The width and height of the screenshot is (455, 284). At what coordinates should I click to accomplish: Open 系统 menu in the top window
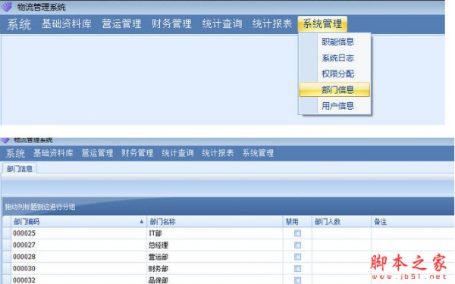[x=19, y=23]
